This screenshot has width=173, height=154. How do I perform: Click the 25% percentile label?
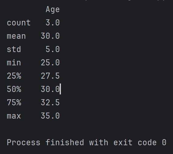click(14, 76)
